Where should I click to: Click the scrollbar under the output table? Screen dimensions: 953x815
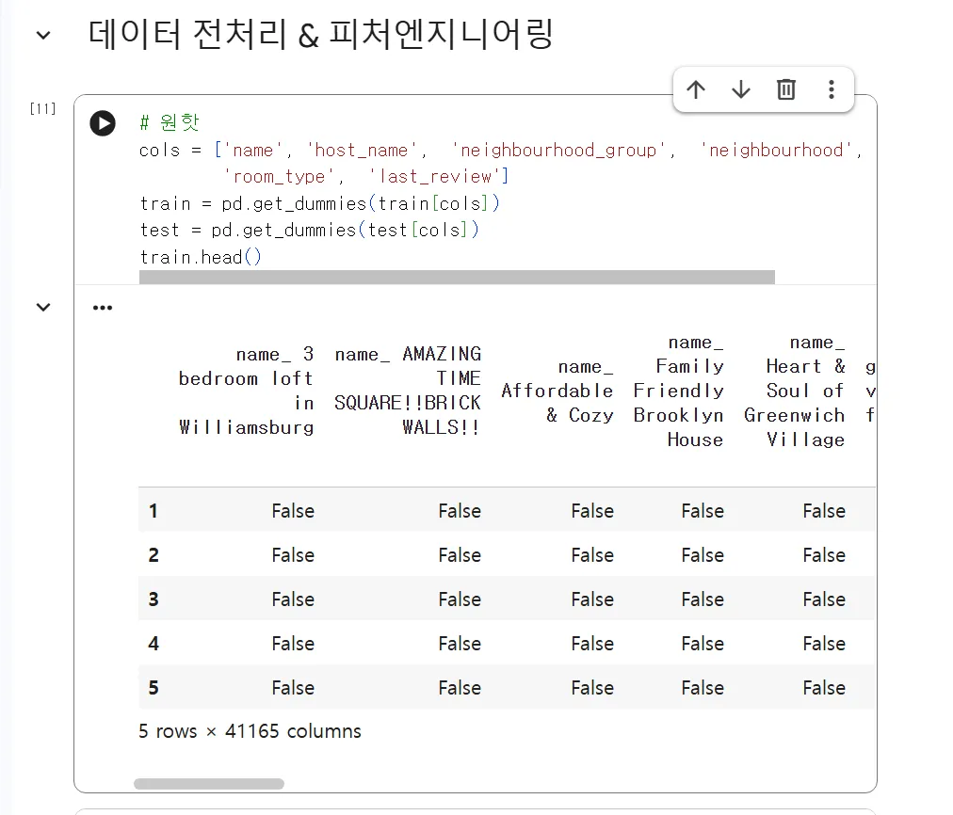(x=211, y=783)
